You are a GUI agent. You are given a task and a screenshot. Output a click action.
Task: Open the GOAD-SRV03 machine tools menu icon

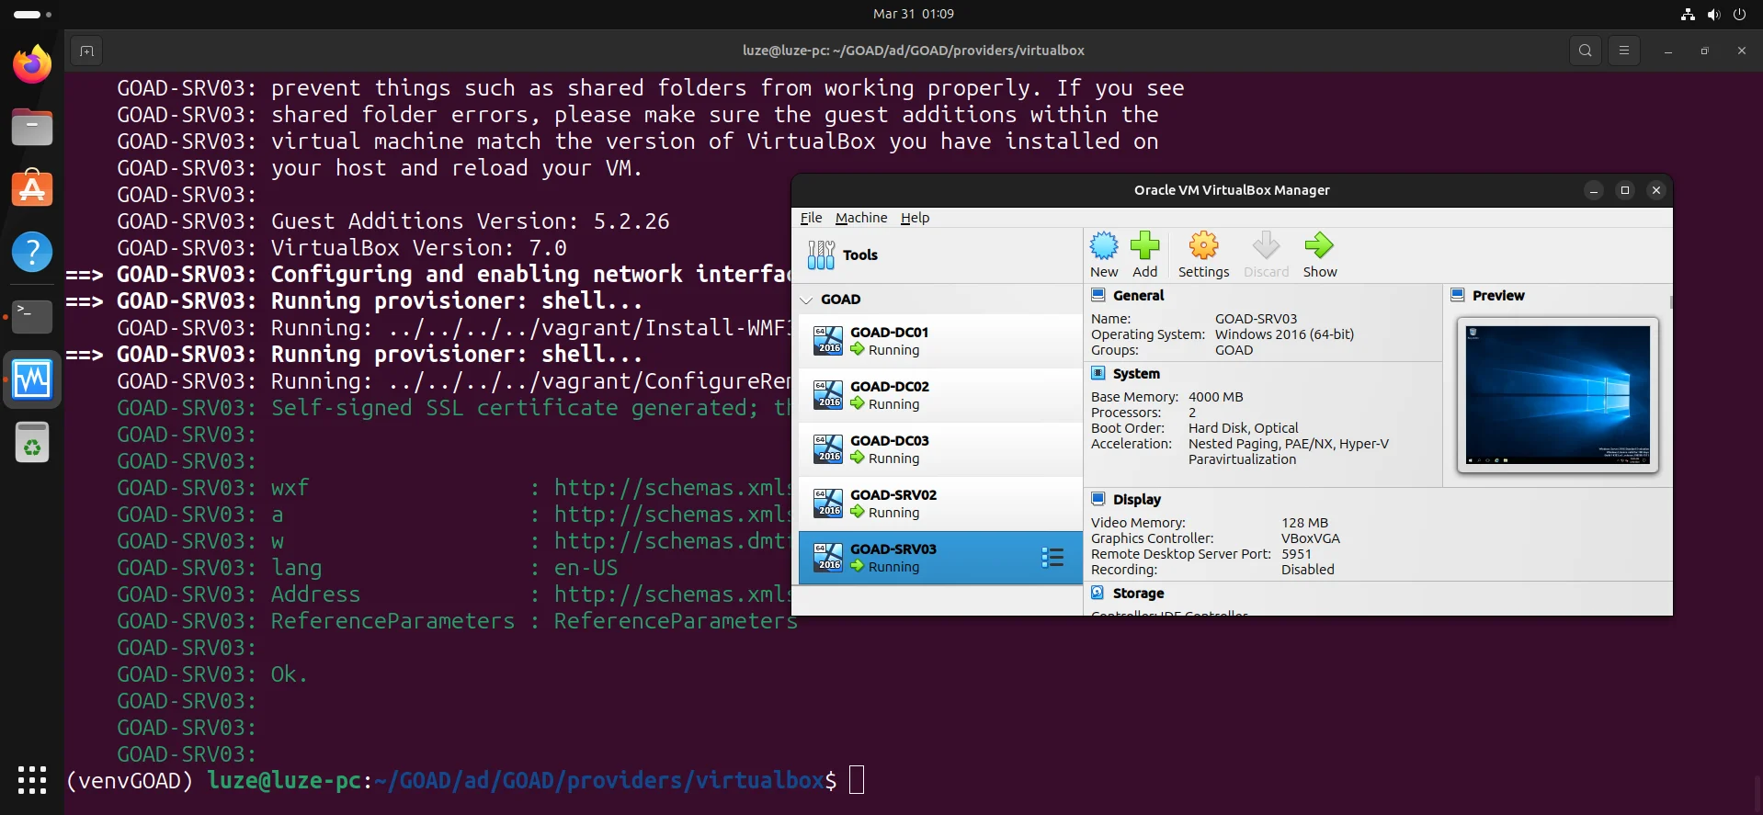[1052, 558]
